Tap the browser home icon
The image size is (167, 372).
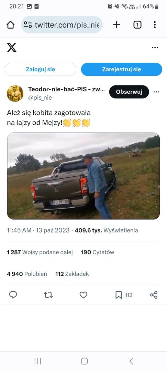click(x=10, y=25)
